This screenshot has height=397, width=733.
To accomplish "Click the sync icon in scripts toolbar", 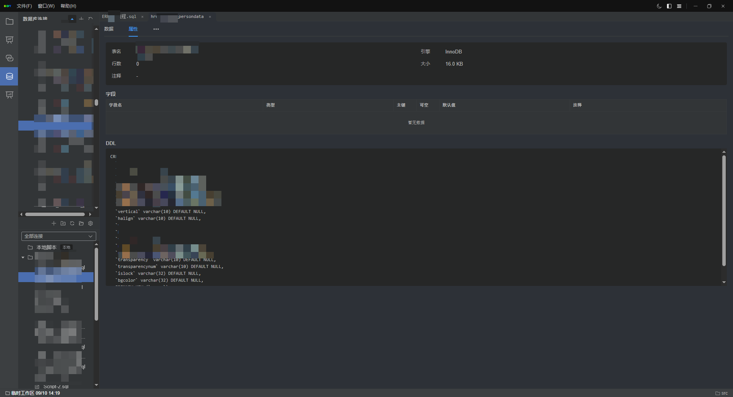I will tap(72, 223).
